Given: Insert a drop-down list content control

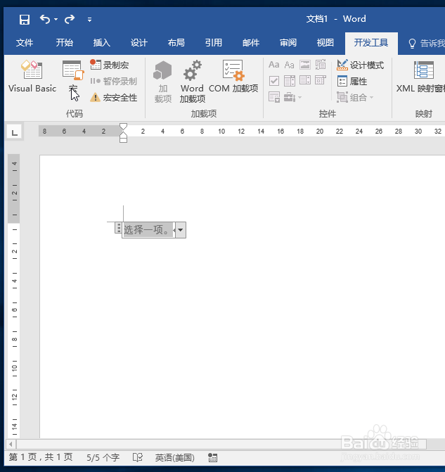Looking at the screenshot, I should click(305, 81).
